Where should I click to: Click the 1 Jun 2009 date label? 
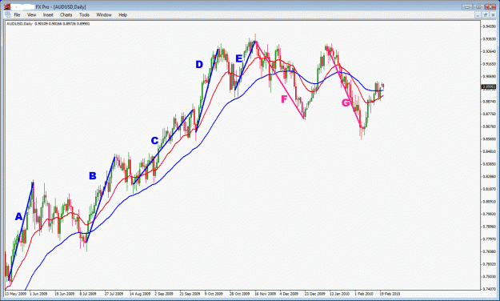tap(38, 294)
